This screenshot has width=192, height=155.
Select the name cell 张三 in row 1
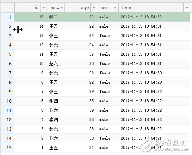point(56,17)
